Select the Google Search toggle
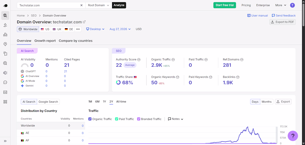 click(48, 102)
